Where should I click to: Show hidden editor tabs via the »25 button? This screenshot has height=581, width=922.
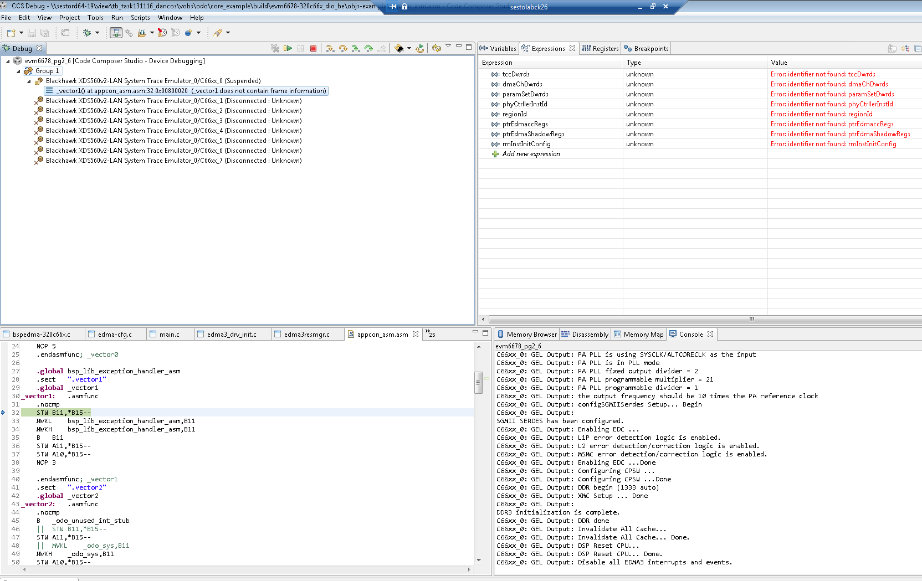click(431, 333)
